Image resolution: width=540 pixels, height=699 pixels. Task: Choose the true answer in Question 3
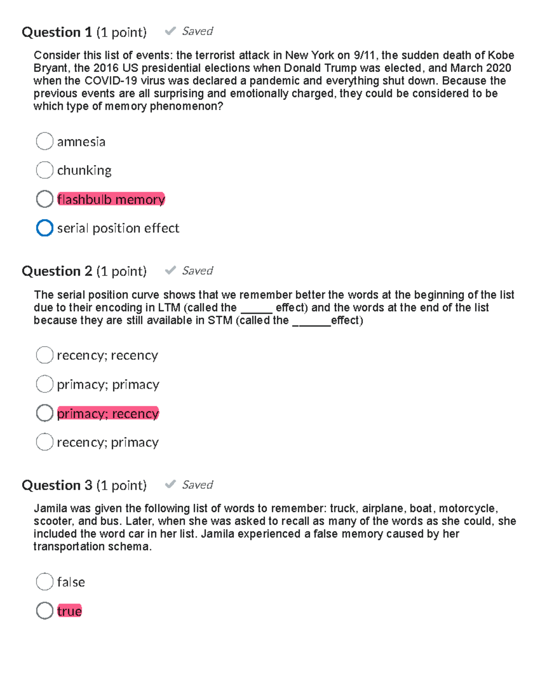(45, 611)
